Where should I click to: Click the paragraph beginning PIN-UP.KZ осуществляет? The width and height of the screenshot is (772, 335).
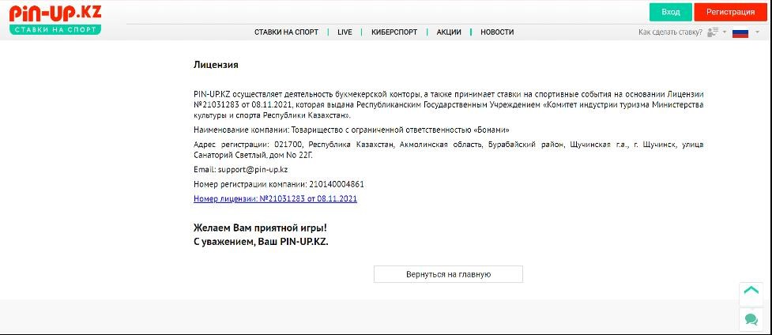click(x=449, y=104)
